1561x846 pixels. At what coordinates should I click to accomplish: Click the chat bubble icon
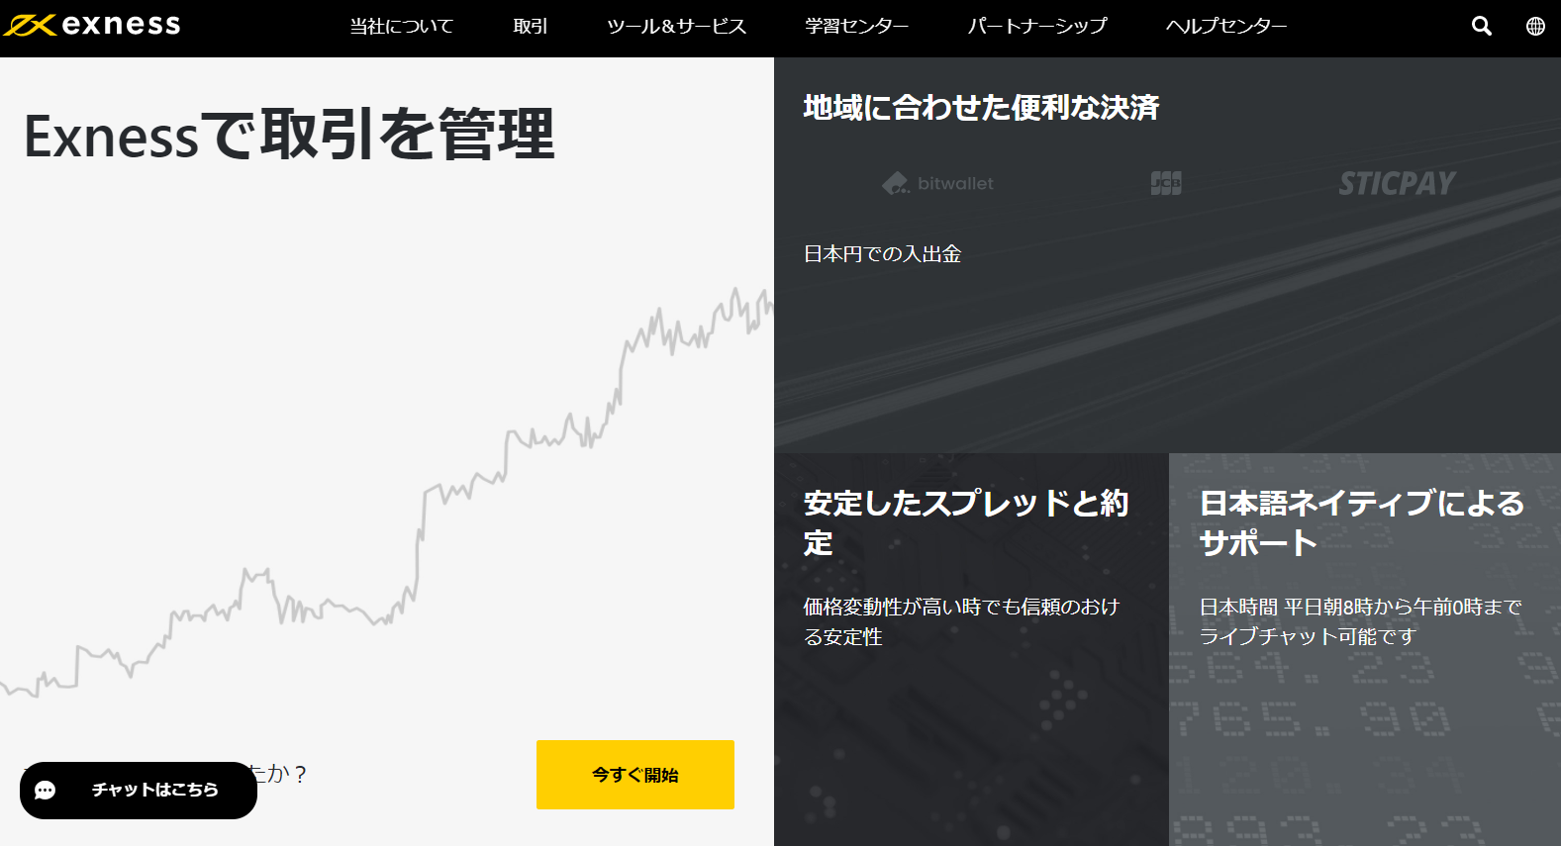point(46,790)
